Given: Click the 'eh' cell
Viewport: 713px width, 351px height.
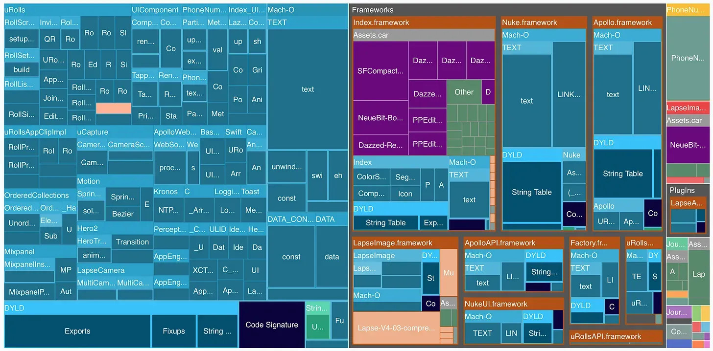Looking at the screenshot, I should pyautogui.click(x=338, y=175).
